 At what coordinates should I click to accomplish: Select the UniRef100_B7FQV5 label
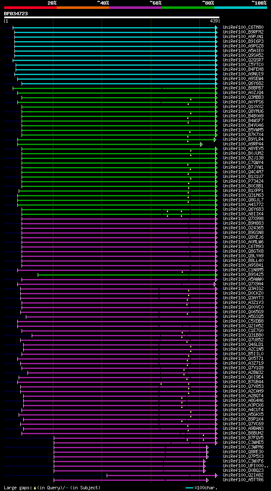point(243,438)
